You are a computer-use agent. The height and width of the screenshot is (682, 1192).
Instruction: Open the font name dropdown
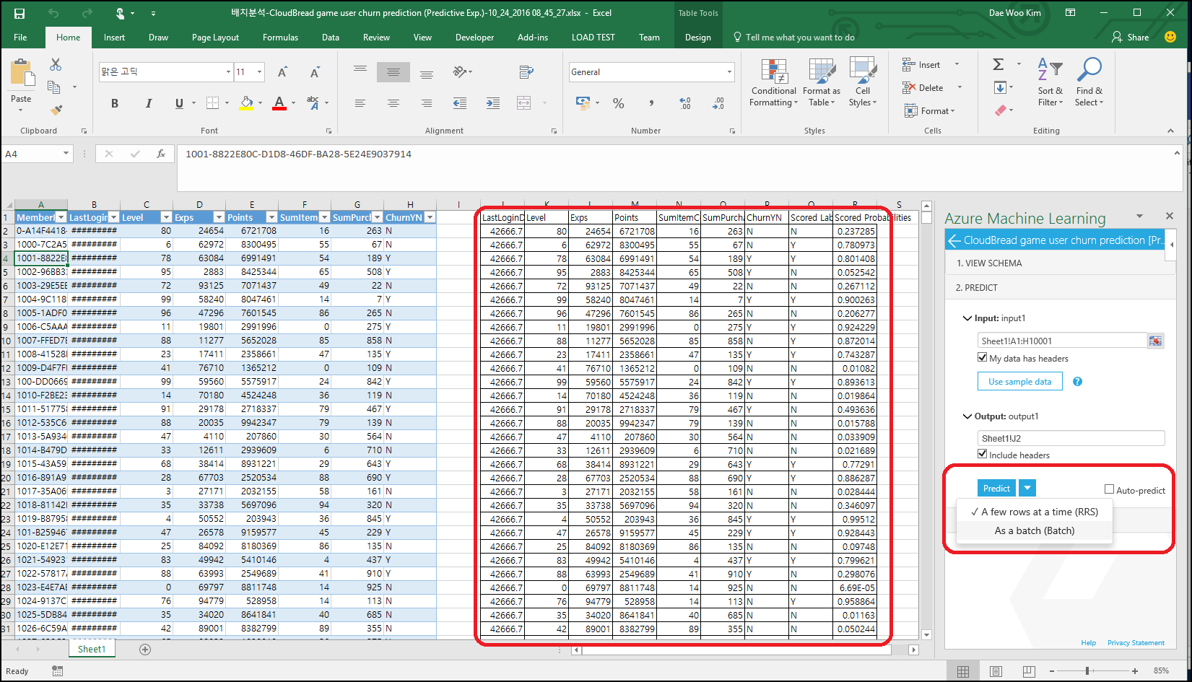[x=228, y=72]
